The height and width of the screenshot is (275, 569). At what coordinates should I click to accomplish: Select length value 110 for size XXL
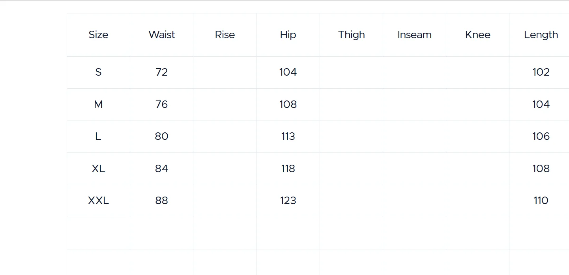pos(541,201)
